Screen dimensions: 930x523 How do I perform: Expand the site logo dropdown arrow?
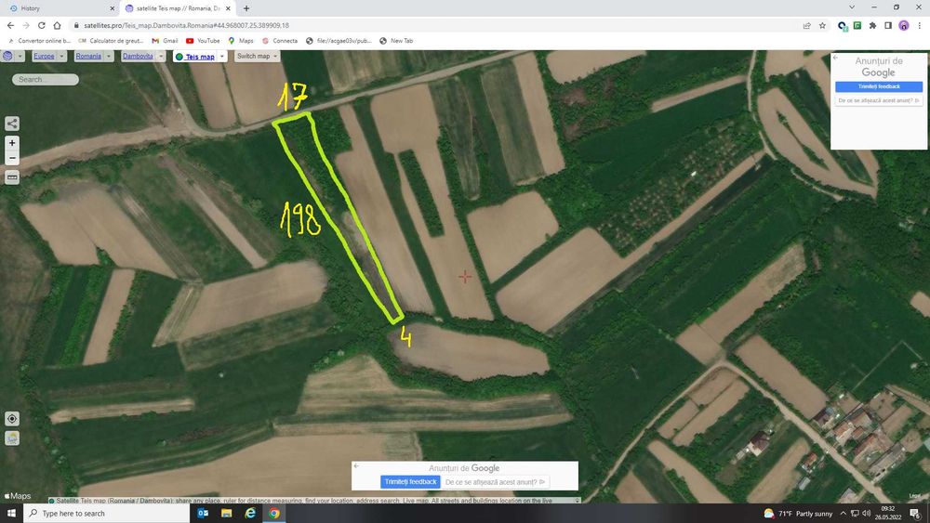point(20,57)
